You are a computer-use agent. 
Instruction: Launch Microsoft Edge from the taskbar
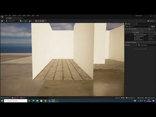(33, 101)
